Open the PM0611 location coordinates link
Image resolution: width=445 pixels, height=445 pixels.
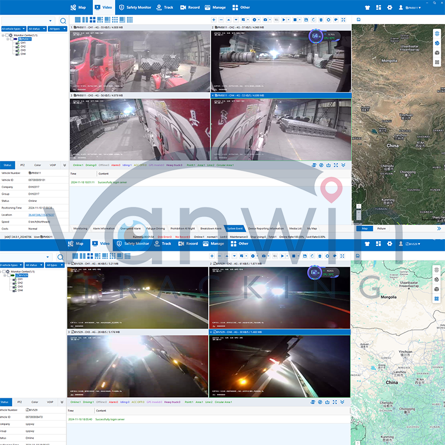(x=41, y=215)
